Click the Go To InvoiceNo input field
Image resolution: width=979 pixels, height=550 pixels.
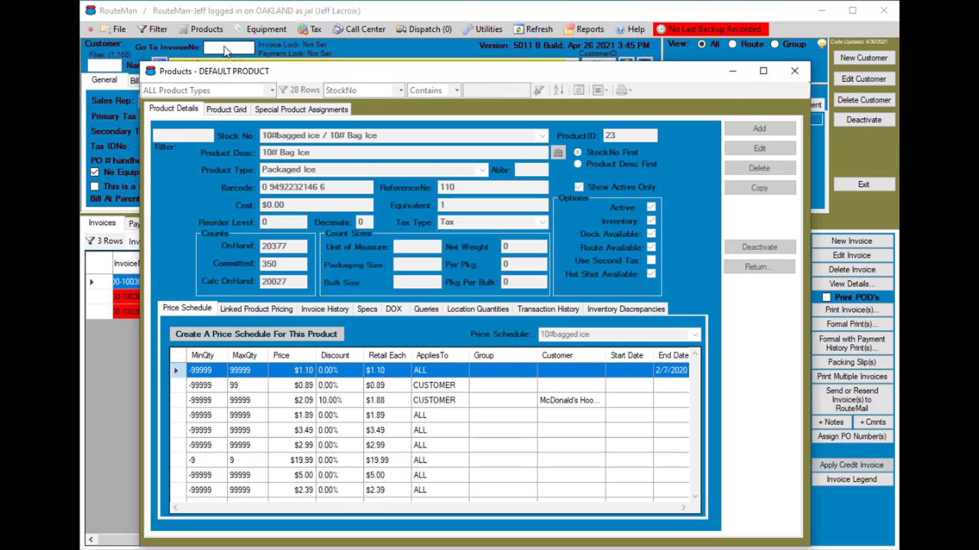click(229, 47)
